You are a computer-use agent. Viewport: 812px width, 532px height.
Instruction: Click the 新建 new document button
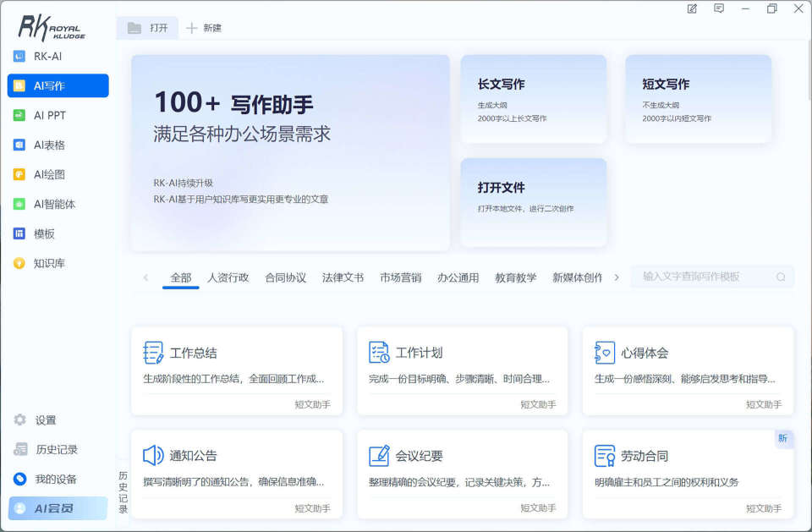pos(204,28)
